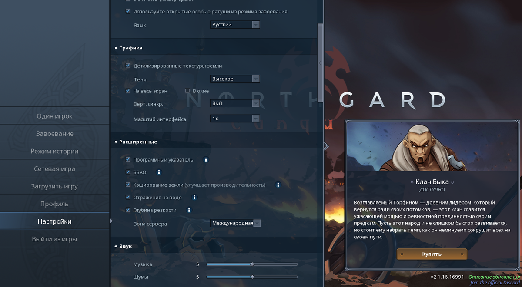Screen dimensions: 522x287
Task: Disable На весь экран checkbox
Action: point(128,91)
